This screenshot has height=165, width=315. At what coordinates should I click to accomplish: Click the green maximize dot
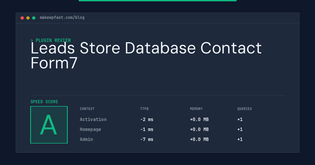point(34,18)
